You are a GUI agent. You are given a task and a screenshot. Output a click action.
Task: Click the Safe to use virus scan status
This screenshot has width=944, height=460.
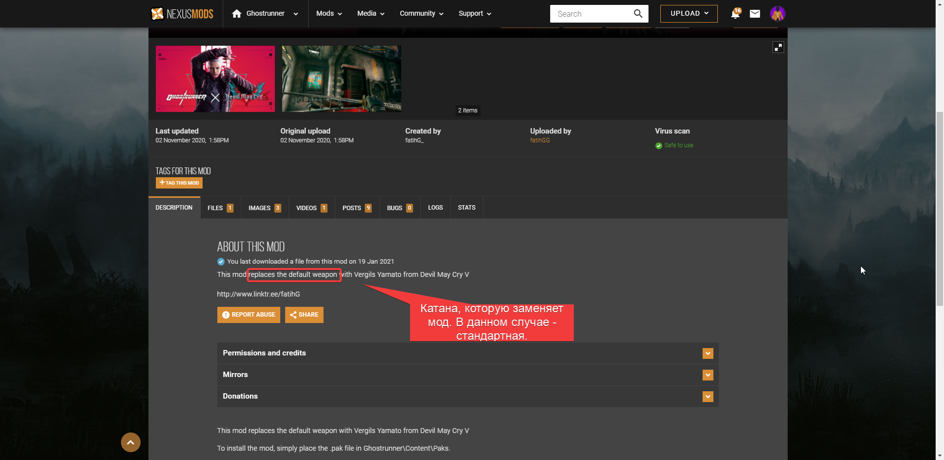(674, 145)
